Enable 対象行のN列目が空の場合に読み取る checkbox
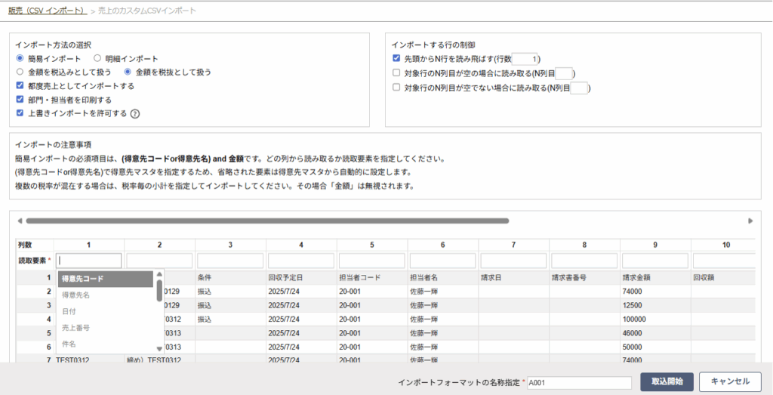Image resolution: width=773 pixels, height=395 pixels. 396,73
